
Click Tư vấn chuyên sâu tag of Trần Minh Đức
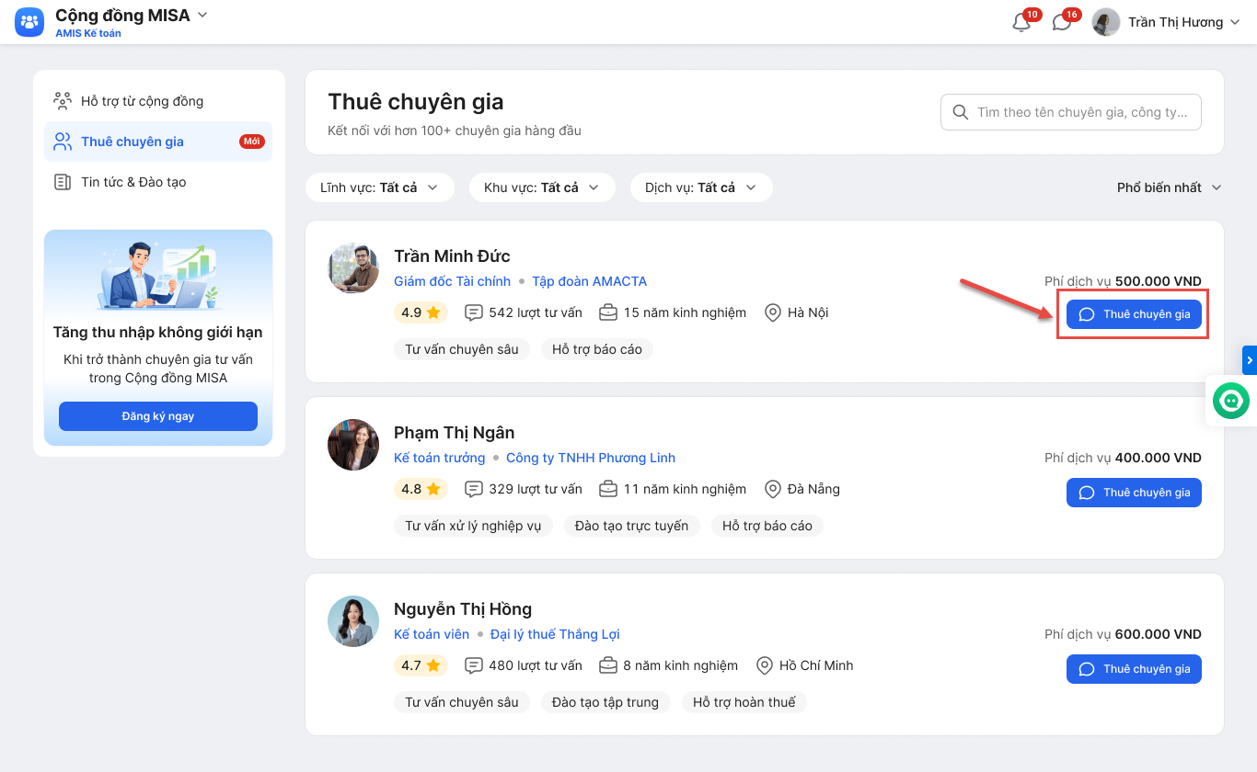(x=462, y=349)
